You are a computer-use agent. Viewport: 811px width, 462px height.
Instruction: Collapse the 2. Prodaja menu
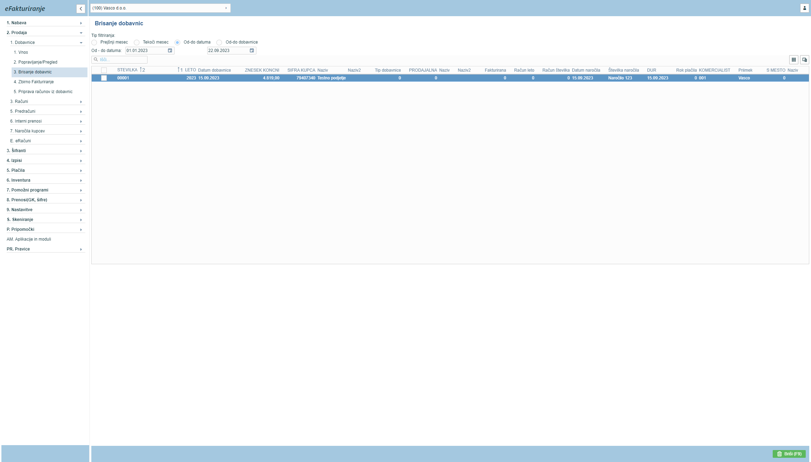tap(46, 33)
